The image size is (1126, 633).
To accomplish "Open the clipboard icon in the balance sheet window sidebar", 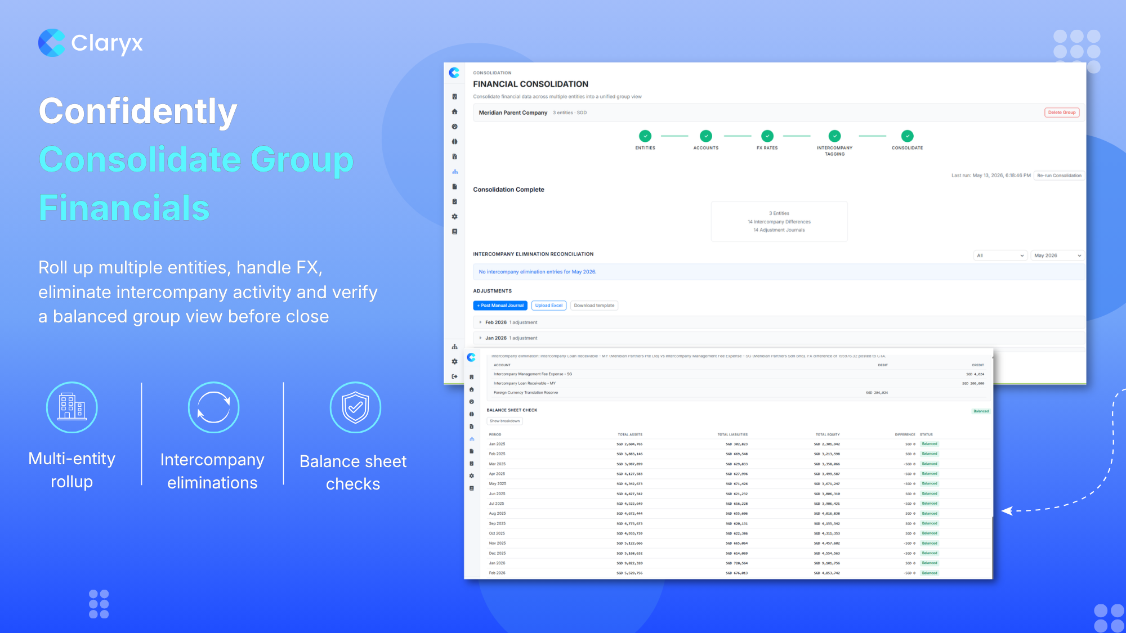I will pos(471,464).
